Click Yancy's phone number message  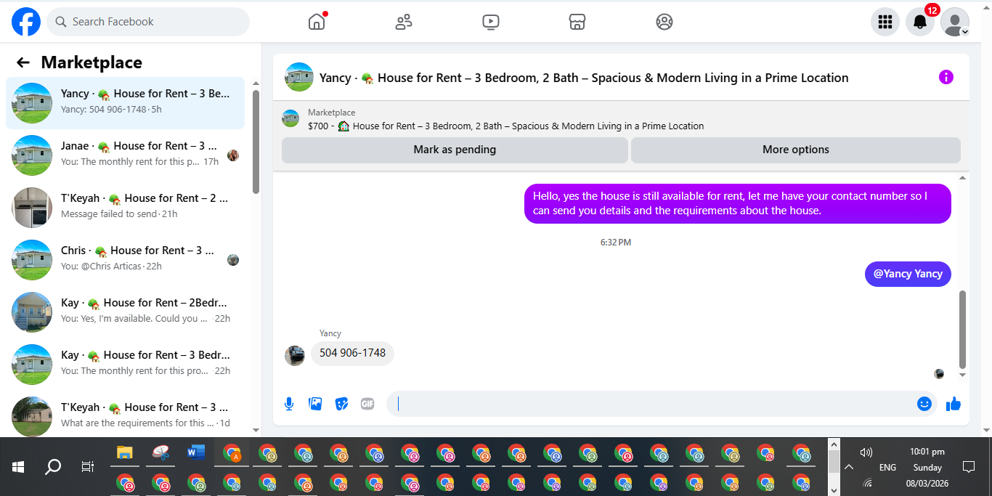353,354
